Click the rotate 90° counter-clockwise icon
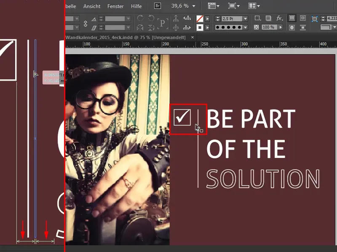 pyautogui.click(x=151, y=18)
